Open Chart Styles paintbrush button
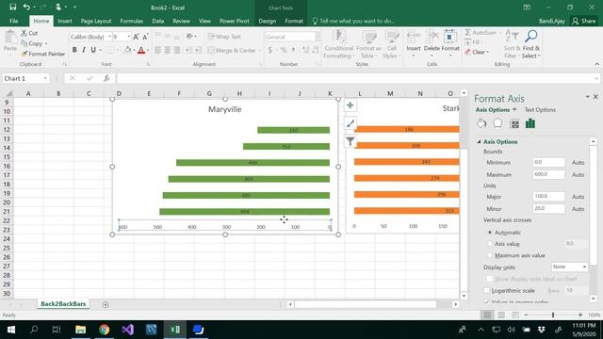603x339 pixels. pyautogui.click(x=350, y=123)
